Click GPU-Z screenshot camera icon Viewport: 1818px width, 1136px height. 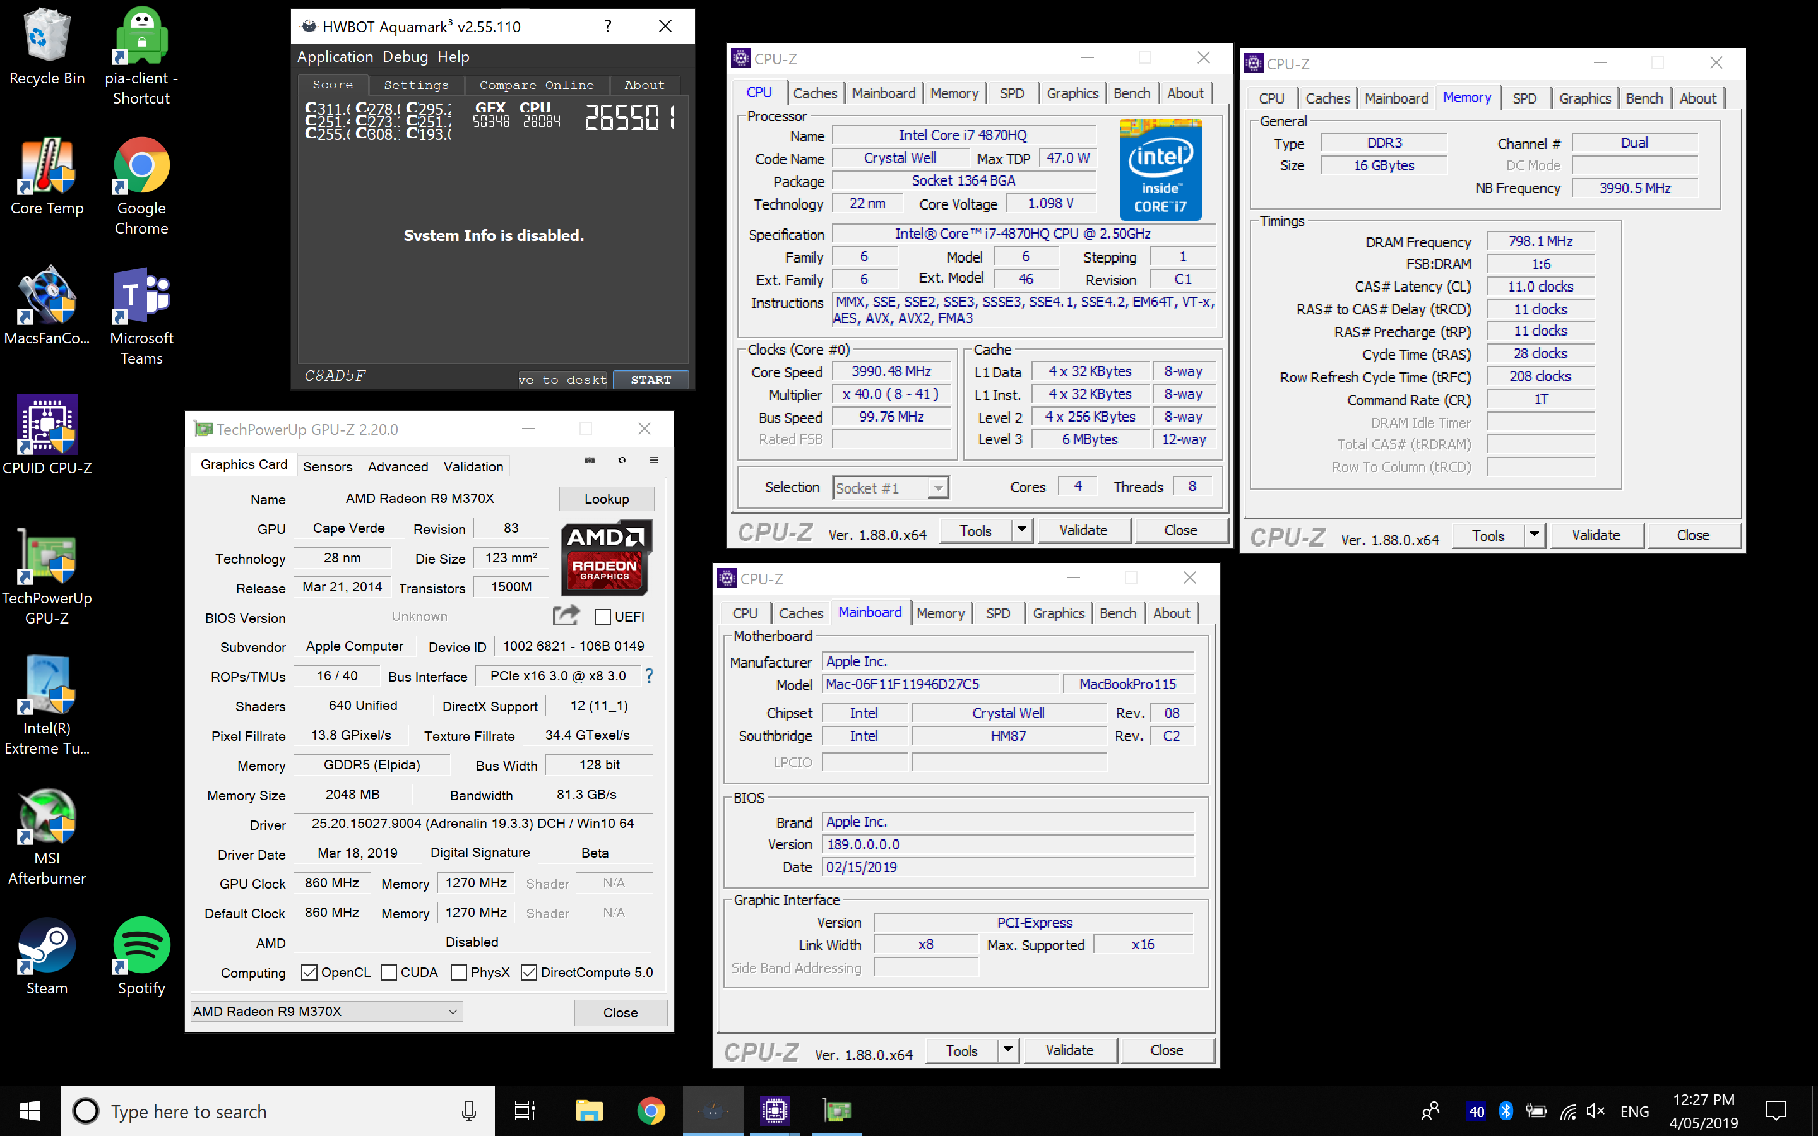click(x=590, y=460)
